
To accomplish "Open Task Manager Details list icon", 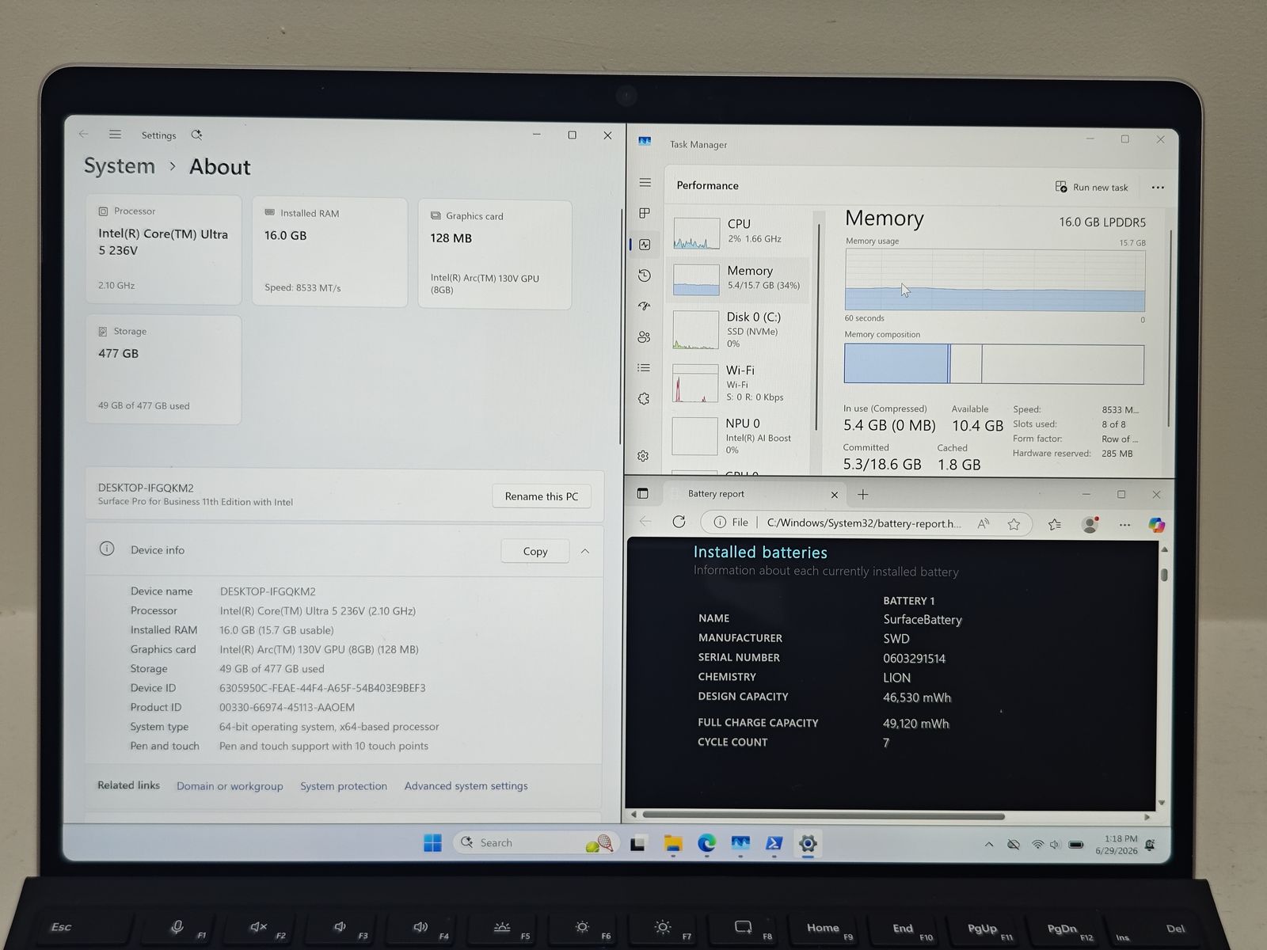I will tap(644, 368).
